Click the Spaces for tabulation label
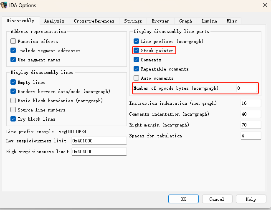 (156, 136)
